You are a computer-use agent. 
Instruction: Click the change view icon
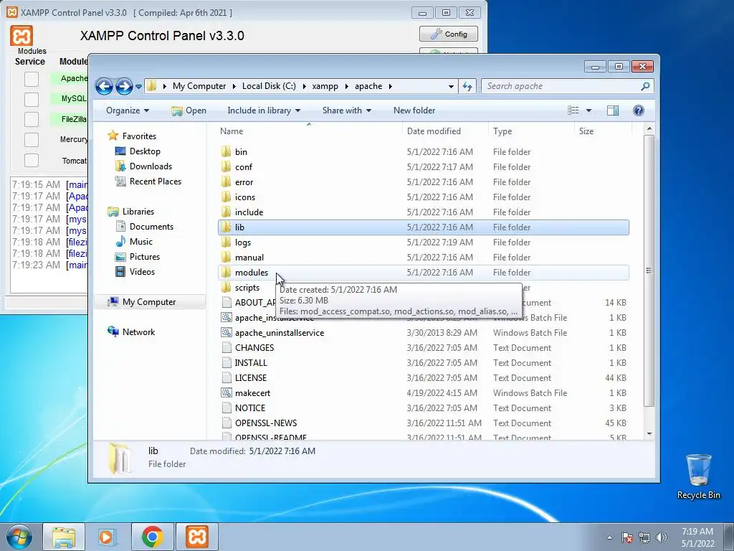coord(573,110)
